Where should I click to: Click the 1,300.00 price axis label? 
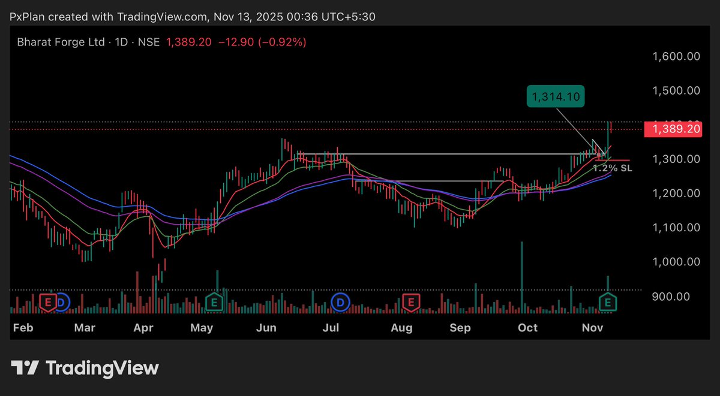[676, 159]
